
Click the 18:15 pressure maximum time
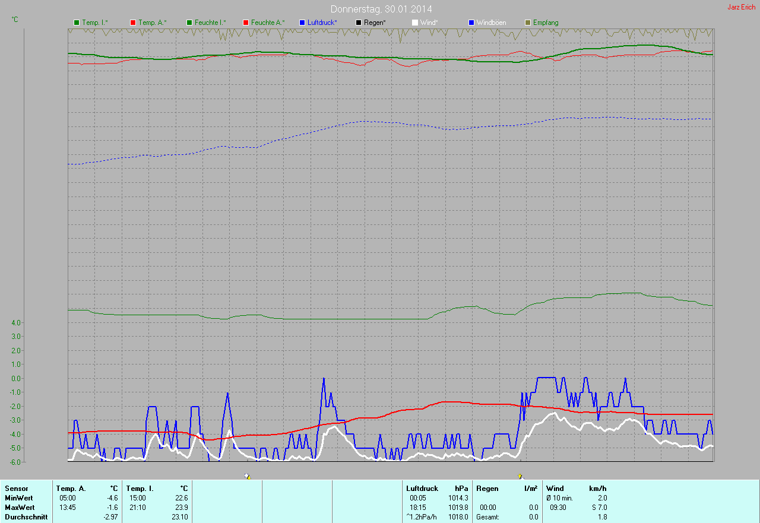point(418,508)
